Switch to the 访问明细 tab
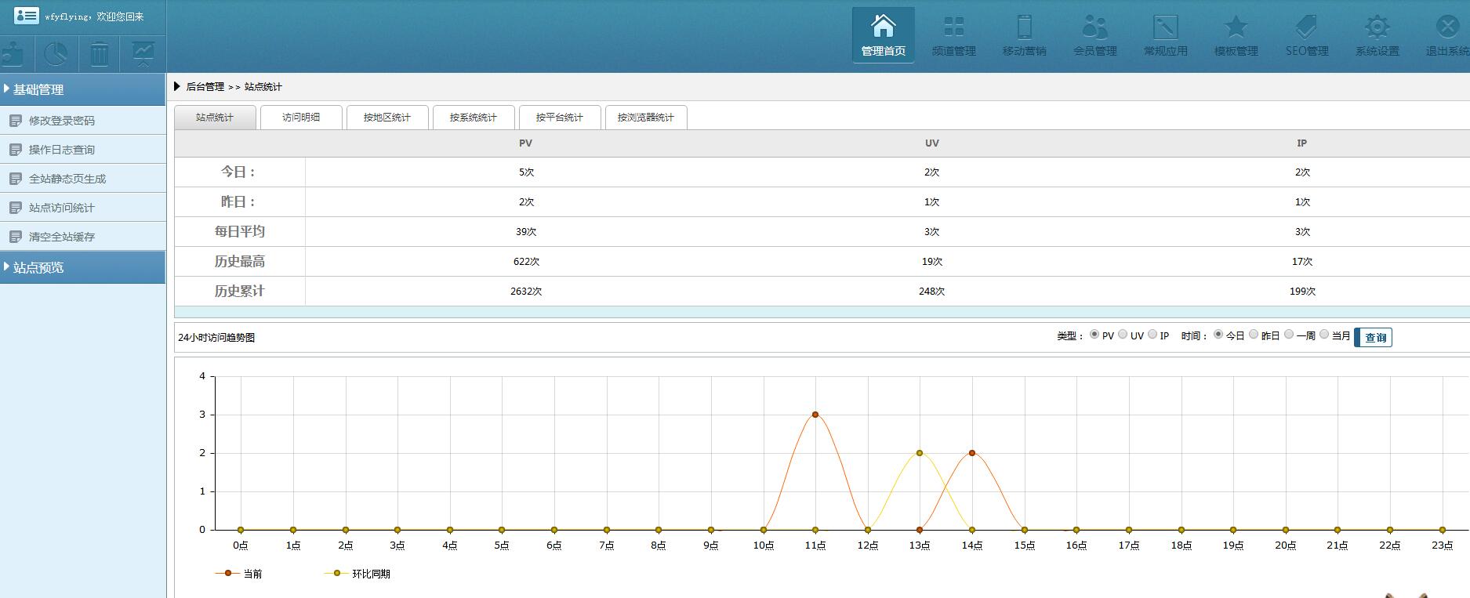The image size is (1470, 598). (x=301, y=118)
